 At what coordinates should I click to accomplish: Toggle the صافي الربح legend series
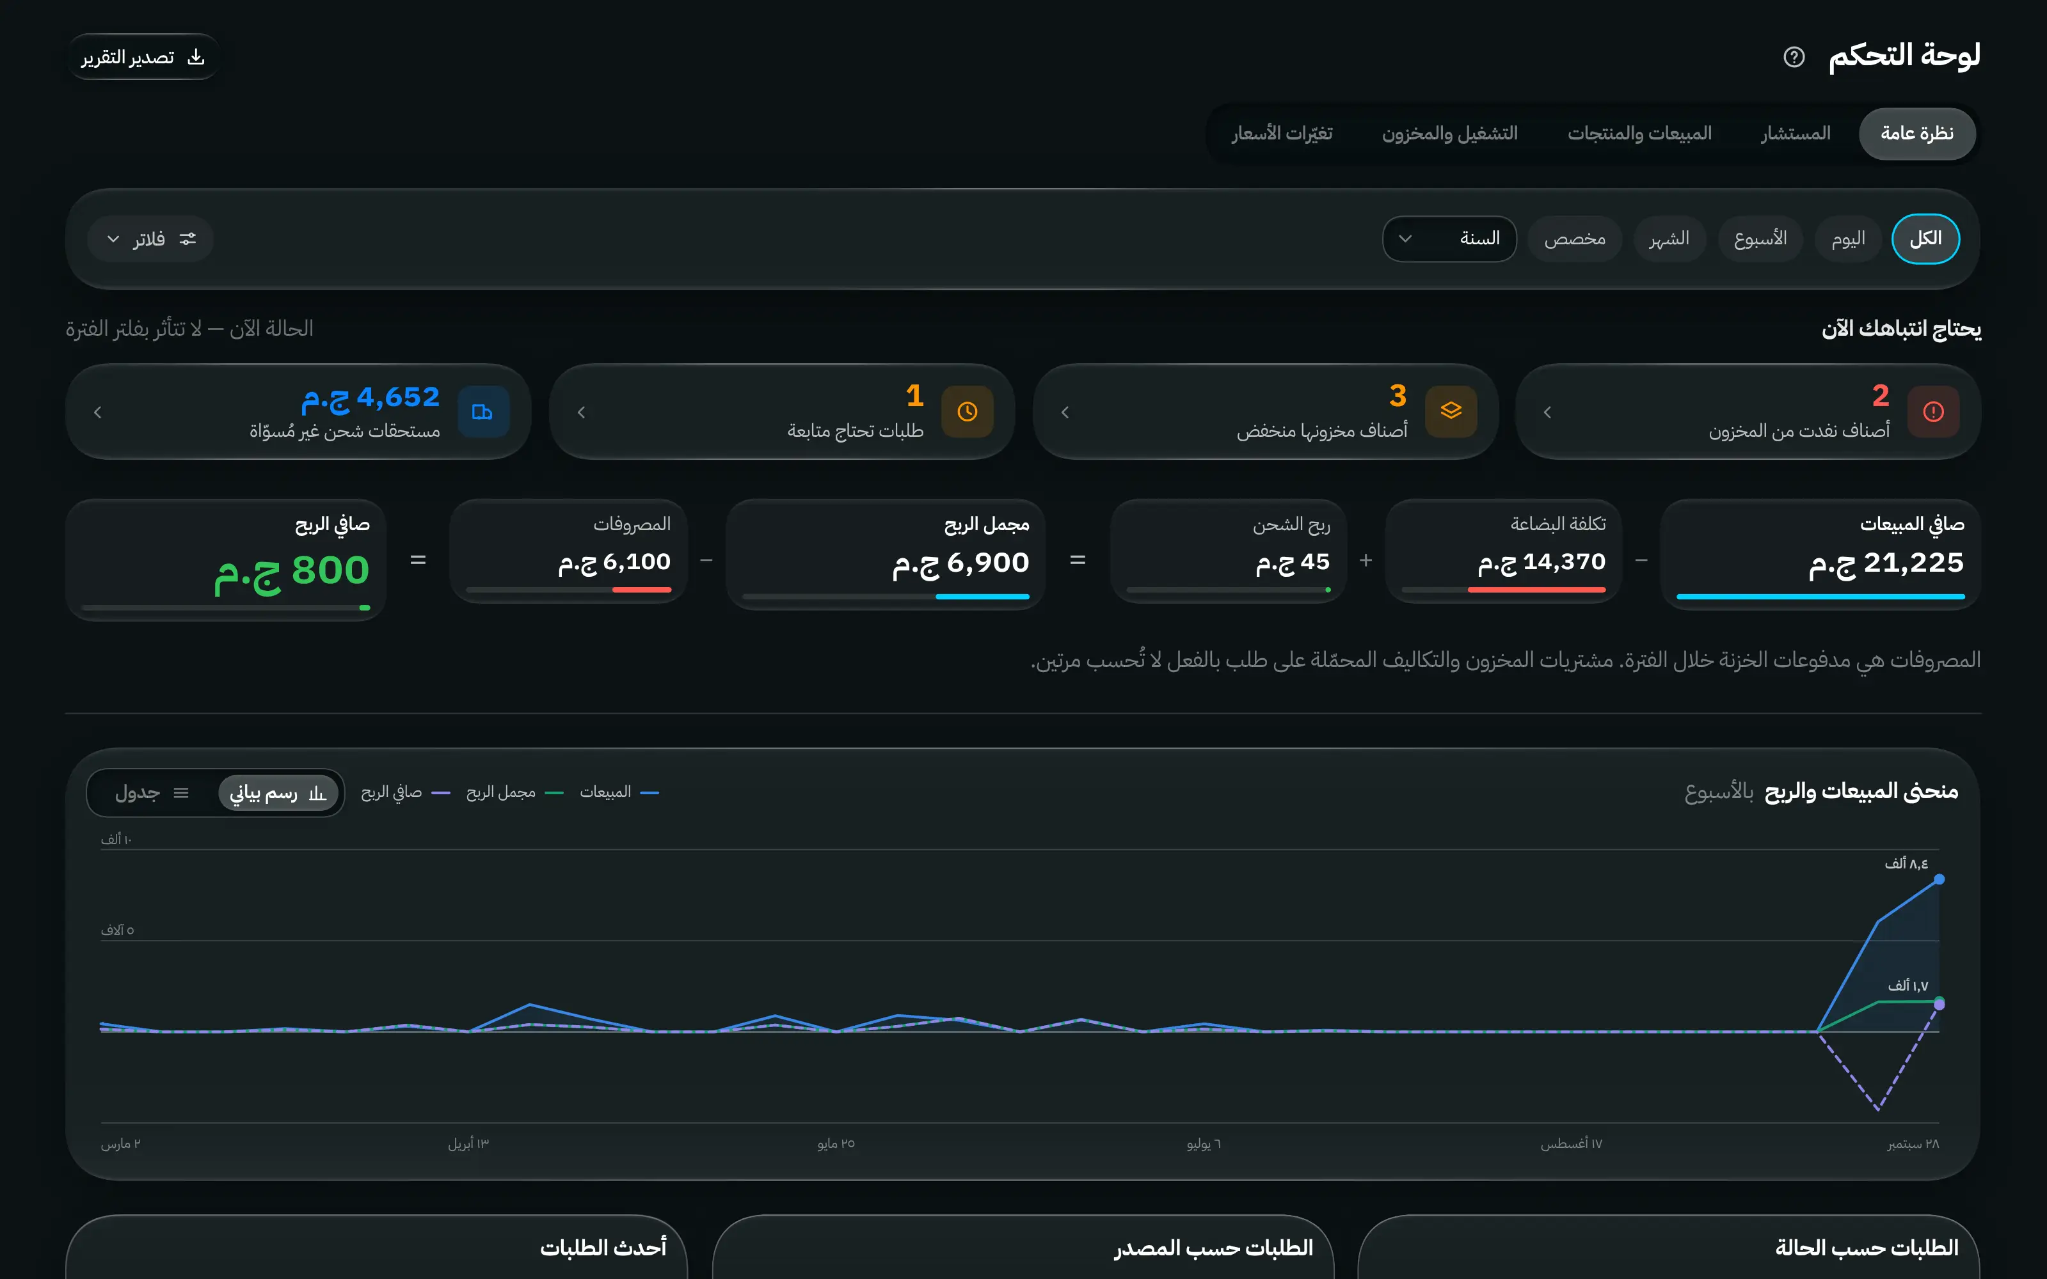coord(405,792)
